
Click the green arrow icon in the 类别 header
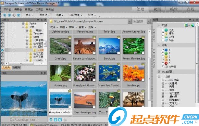[x=193, y=25]
